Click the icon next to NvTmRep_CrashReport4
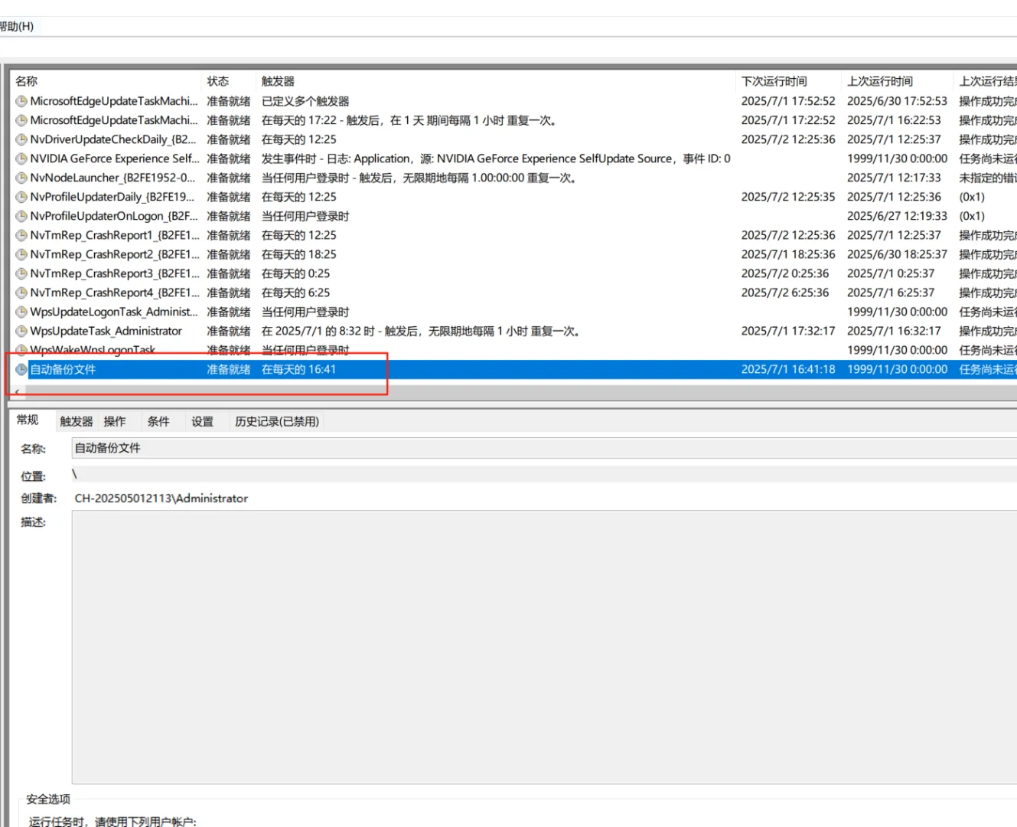This screenshot has width=1017, height=827. [21, 293]
